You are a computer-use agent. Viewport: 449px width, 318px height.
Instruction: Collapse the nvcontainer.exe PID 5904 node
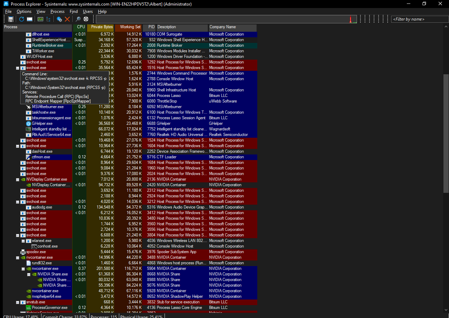tap(23, 269)
